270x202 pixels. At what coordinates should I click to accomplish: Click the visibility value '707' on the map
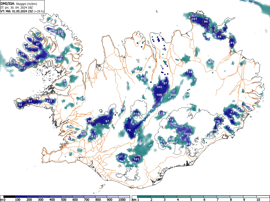(x=140, y=143)
